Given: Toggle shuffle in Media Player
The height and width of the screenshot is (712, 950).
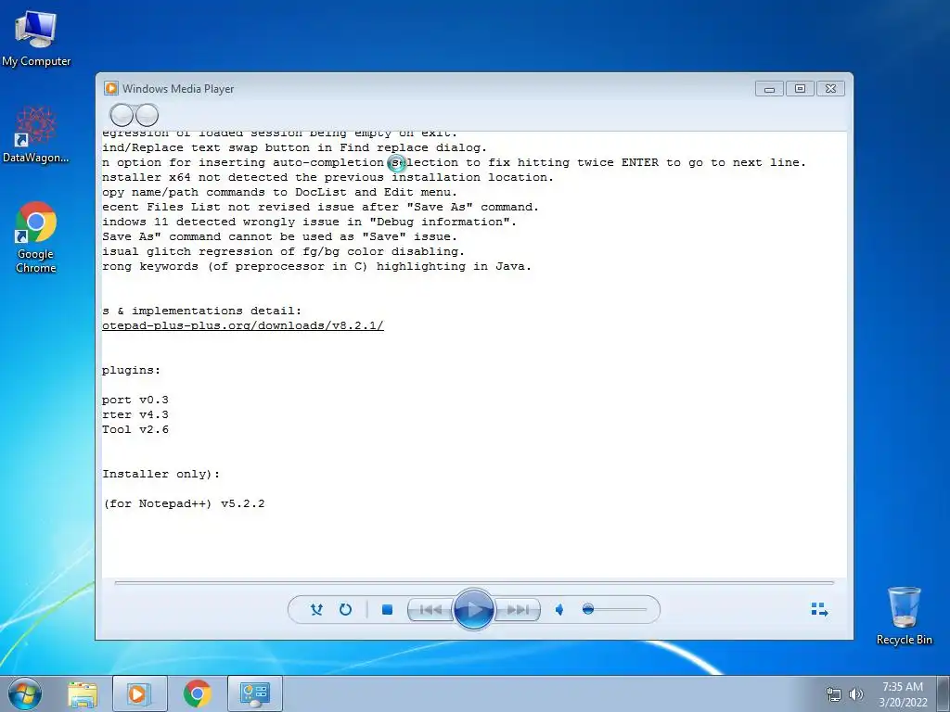Looking at the screenshot, I should (316, 609).
